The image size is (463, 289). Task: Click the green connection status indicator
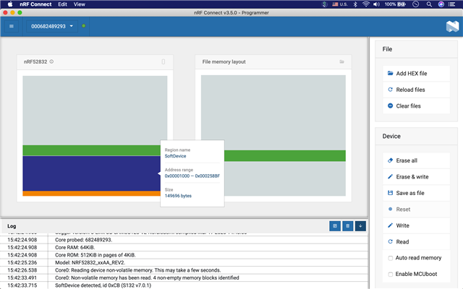84,26
